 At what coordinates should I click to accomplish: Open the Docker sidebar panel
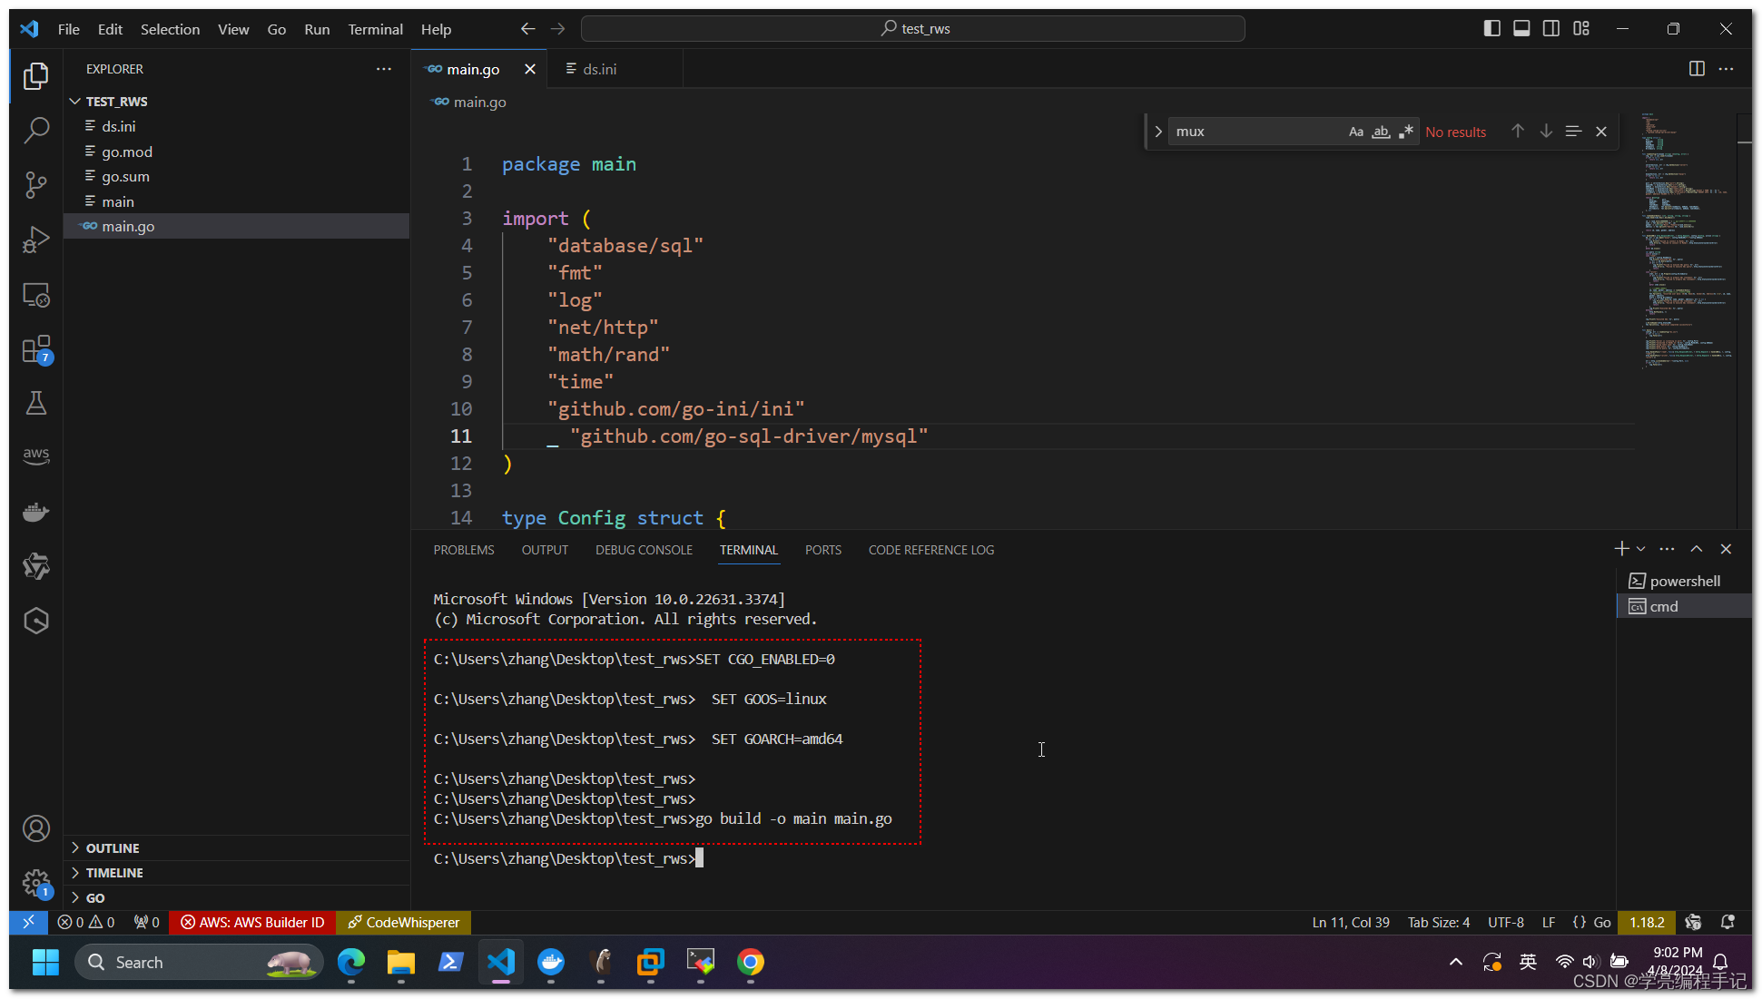(35, 512)
